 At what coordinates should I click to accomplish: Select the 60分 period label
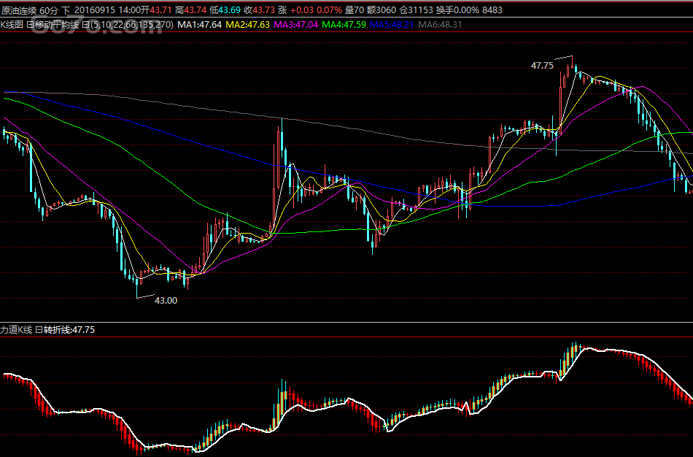pyautogui.click(x=49, y=9)
